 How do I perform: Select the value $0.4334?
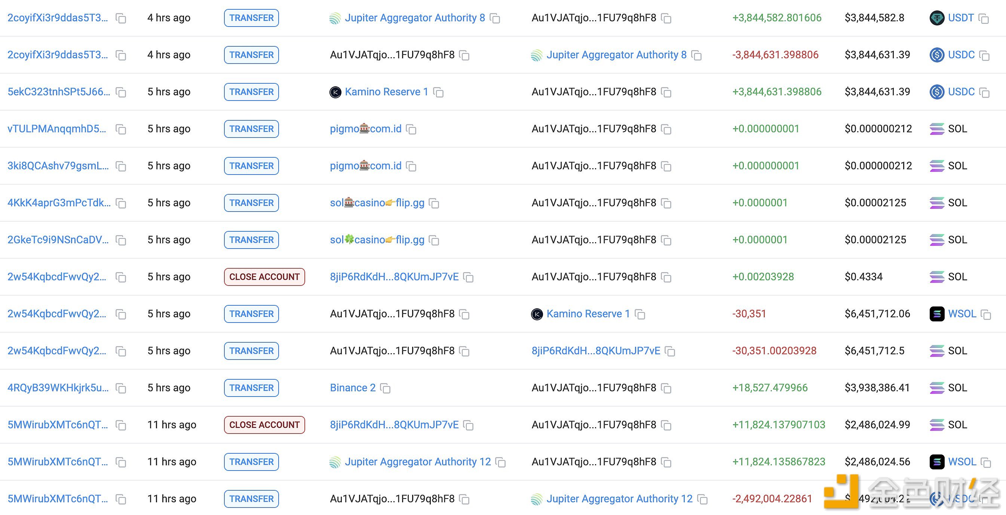click(x=864, y=277)
